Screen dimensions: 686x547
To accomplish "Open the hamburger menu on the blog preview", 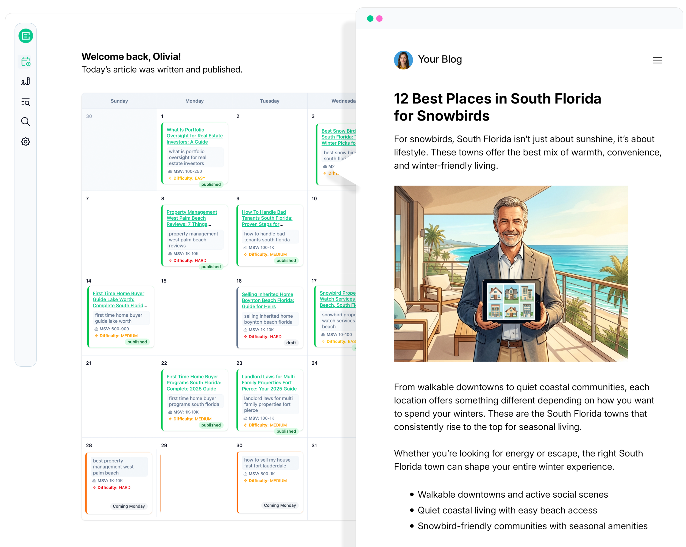I will click(x=657, y=60).
